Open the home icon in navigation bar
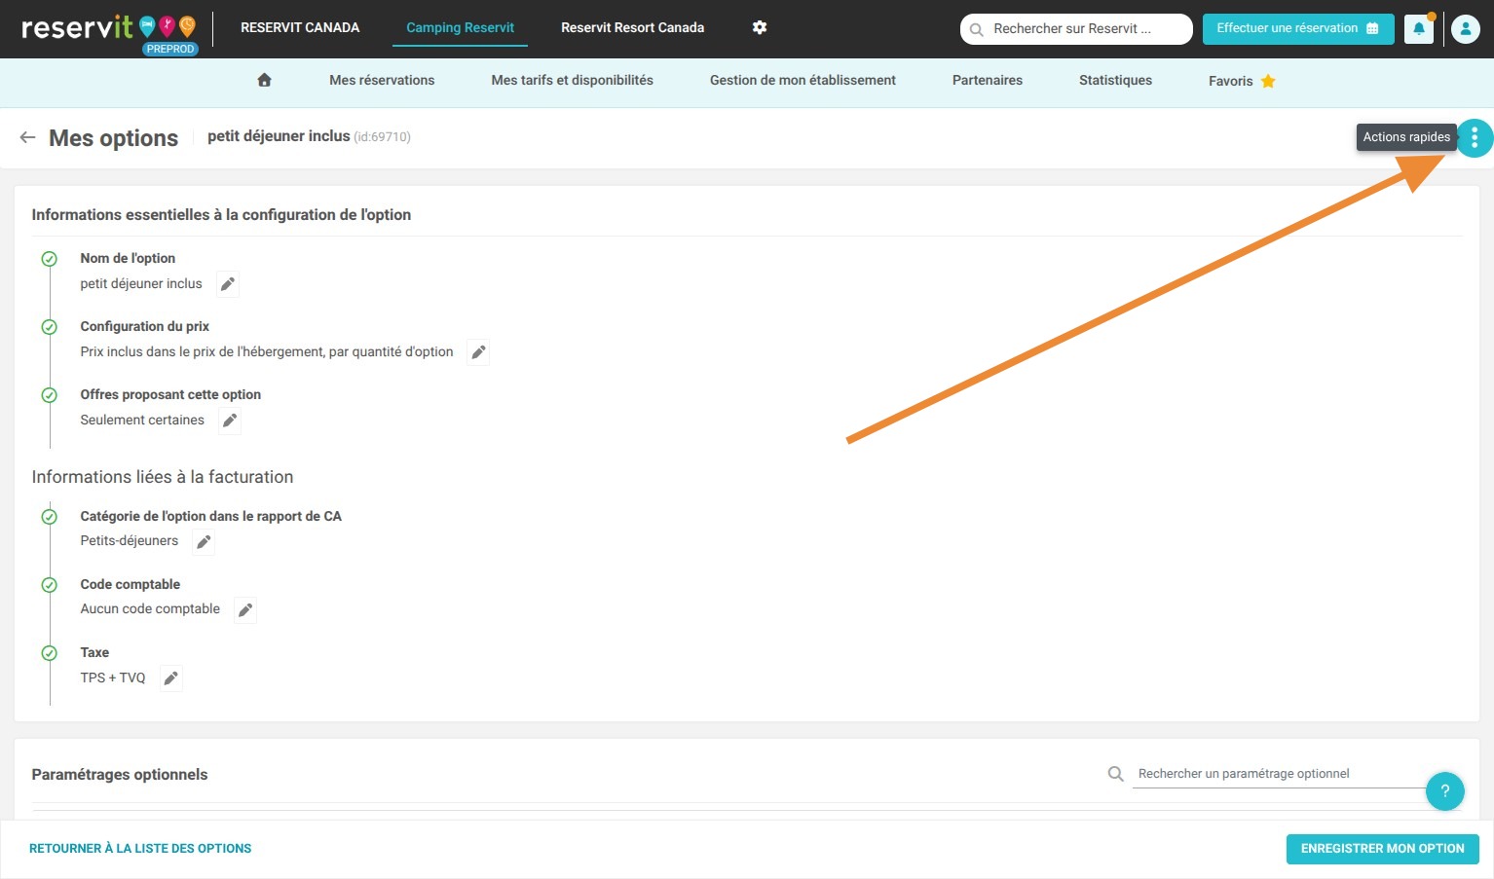This screenshot has width=1494, height=879. coord(264,81)
